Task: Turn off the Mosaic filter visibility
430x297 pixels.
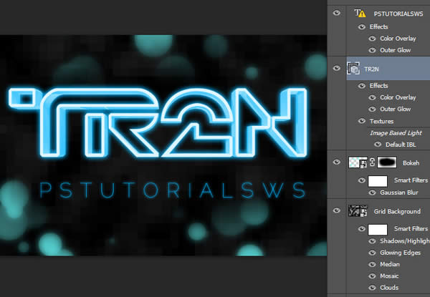Action: [372, 275]
